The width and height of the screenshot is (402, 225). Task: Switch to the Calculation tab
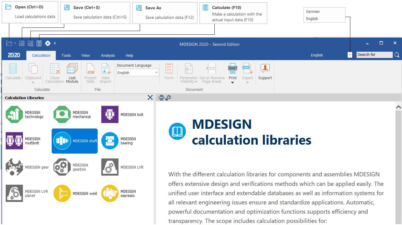tap(41, 55)
